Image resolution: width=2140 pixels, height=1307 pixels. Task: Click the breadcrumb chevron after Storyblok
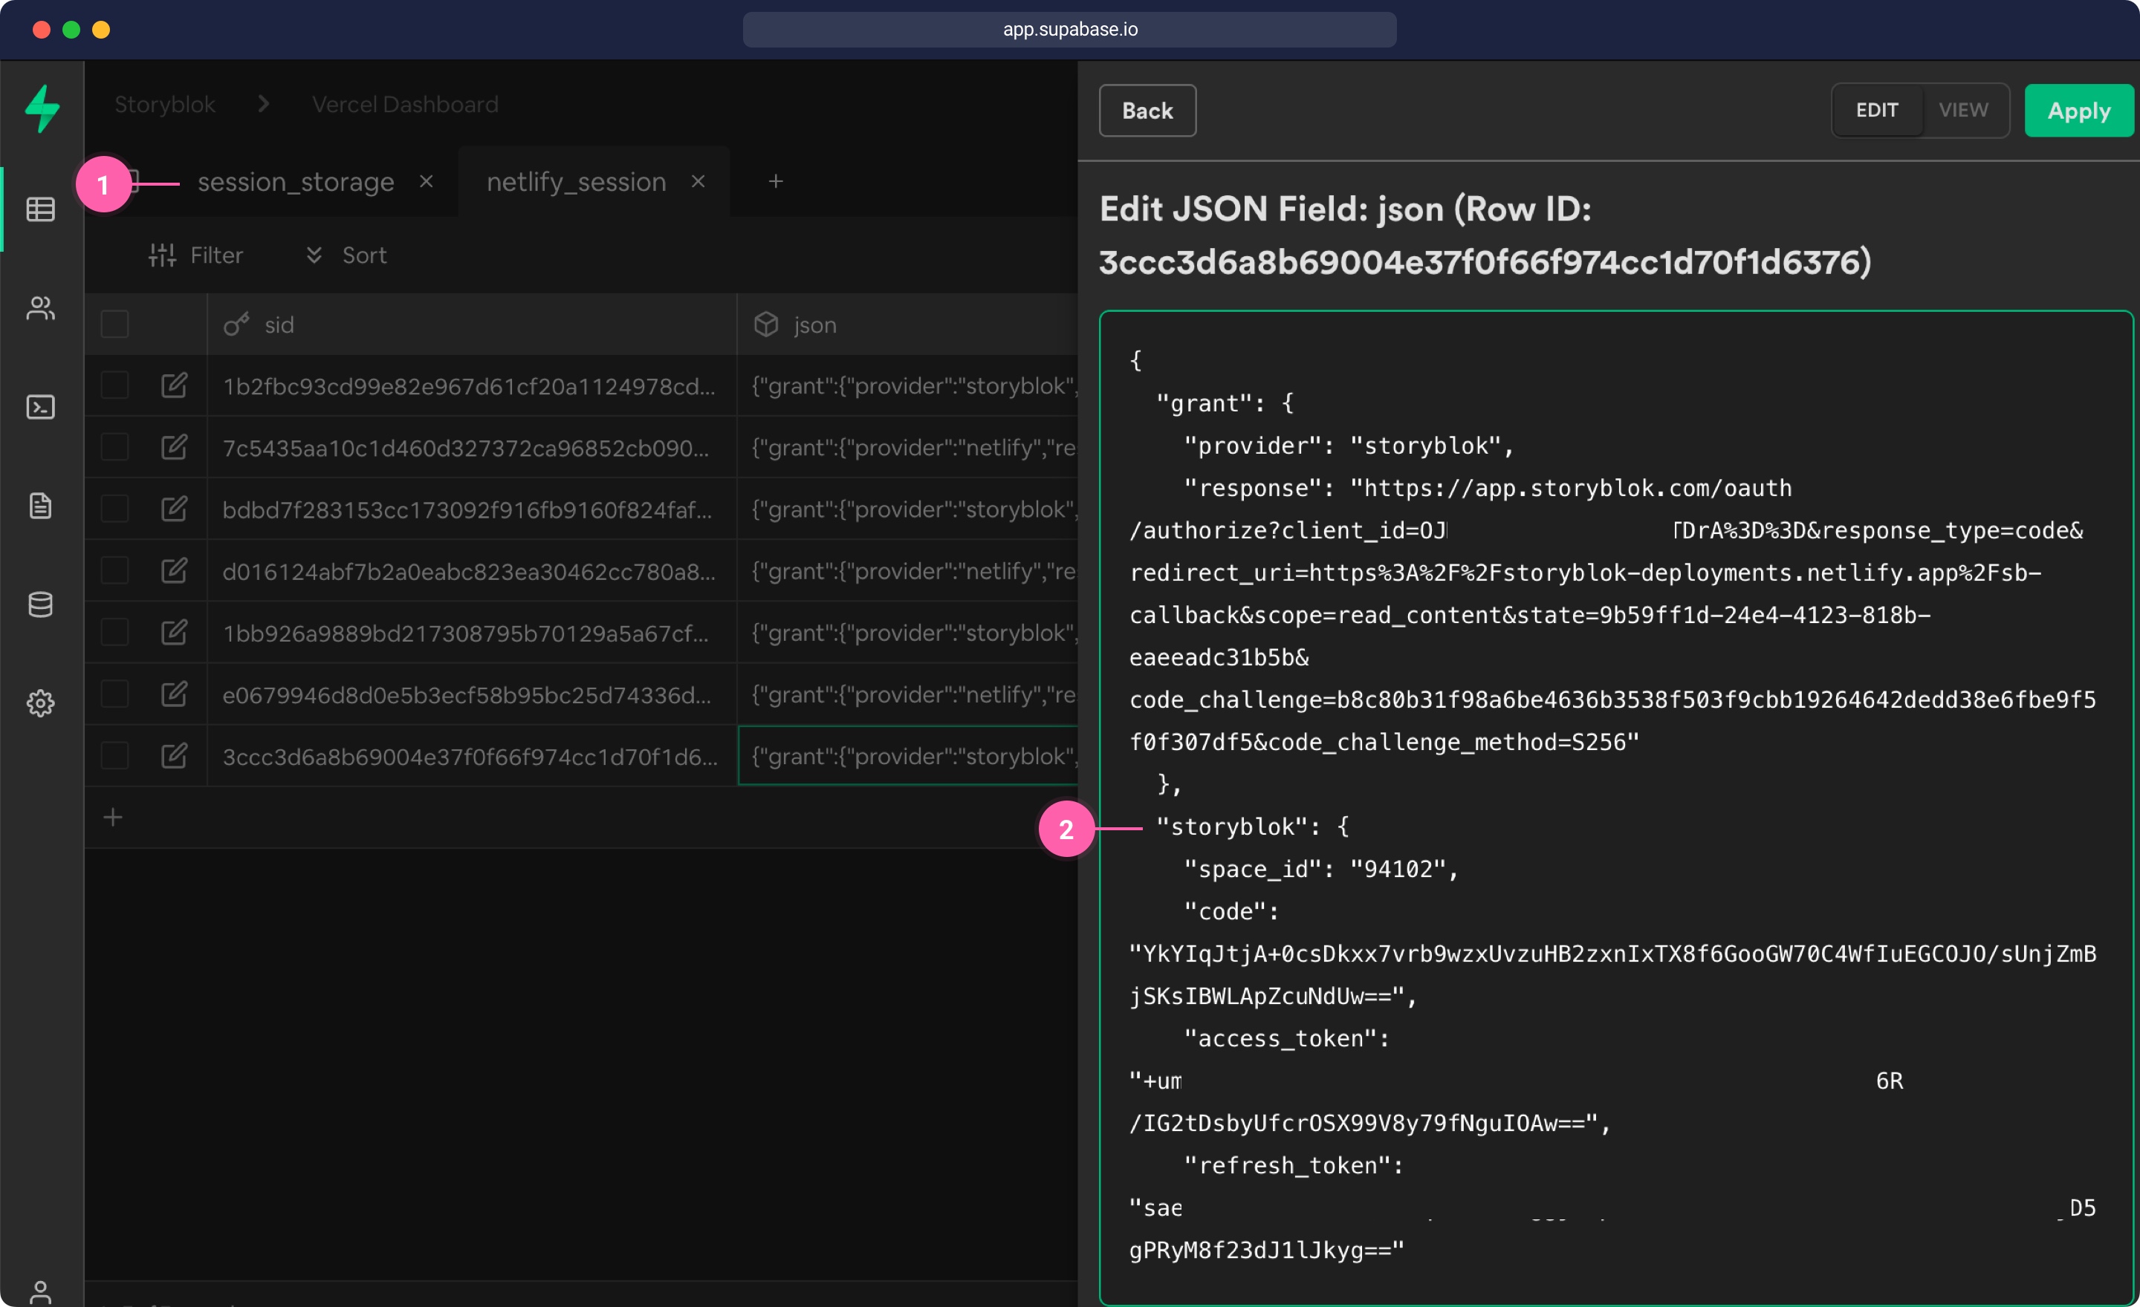pos(263,104)
